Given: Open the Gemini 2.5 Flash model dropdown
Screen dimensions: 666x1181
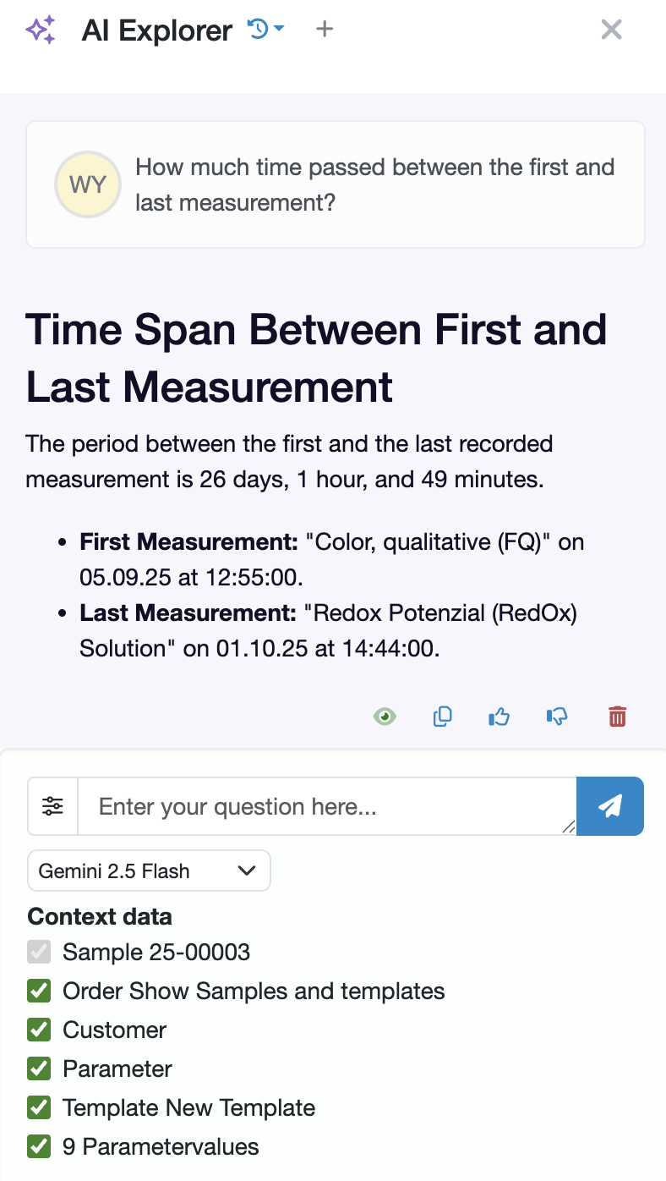Looking at the screenshot, I should 149,871.
